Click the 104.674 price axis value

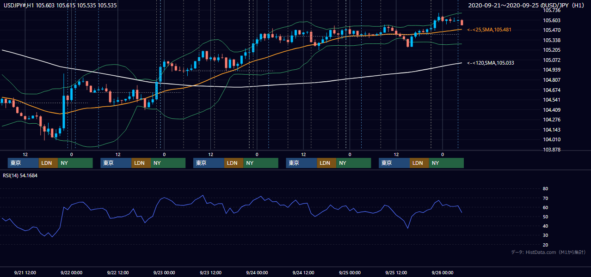tap(552, 90)
